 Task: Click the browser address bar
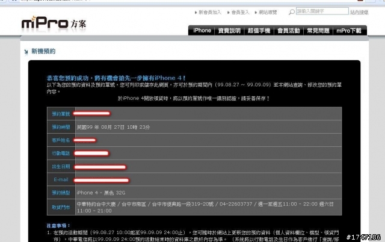point(186,1)
